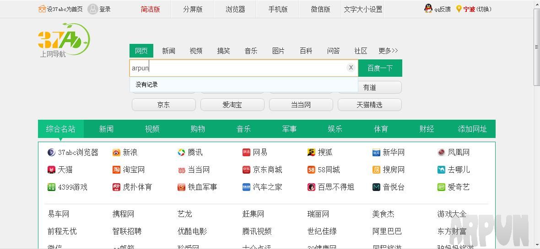Click the QQ penguin feedback icon
540x249 pixels.
click(428, 9)
